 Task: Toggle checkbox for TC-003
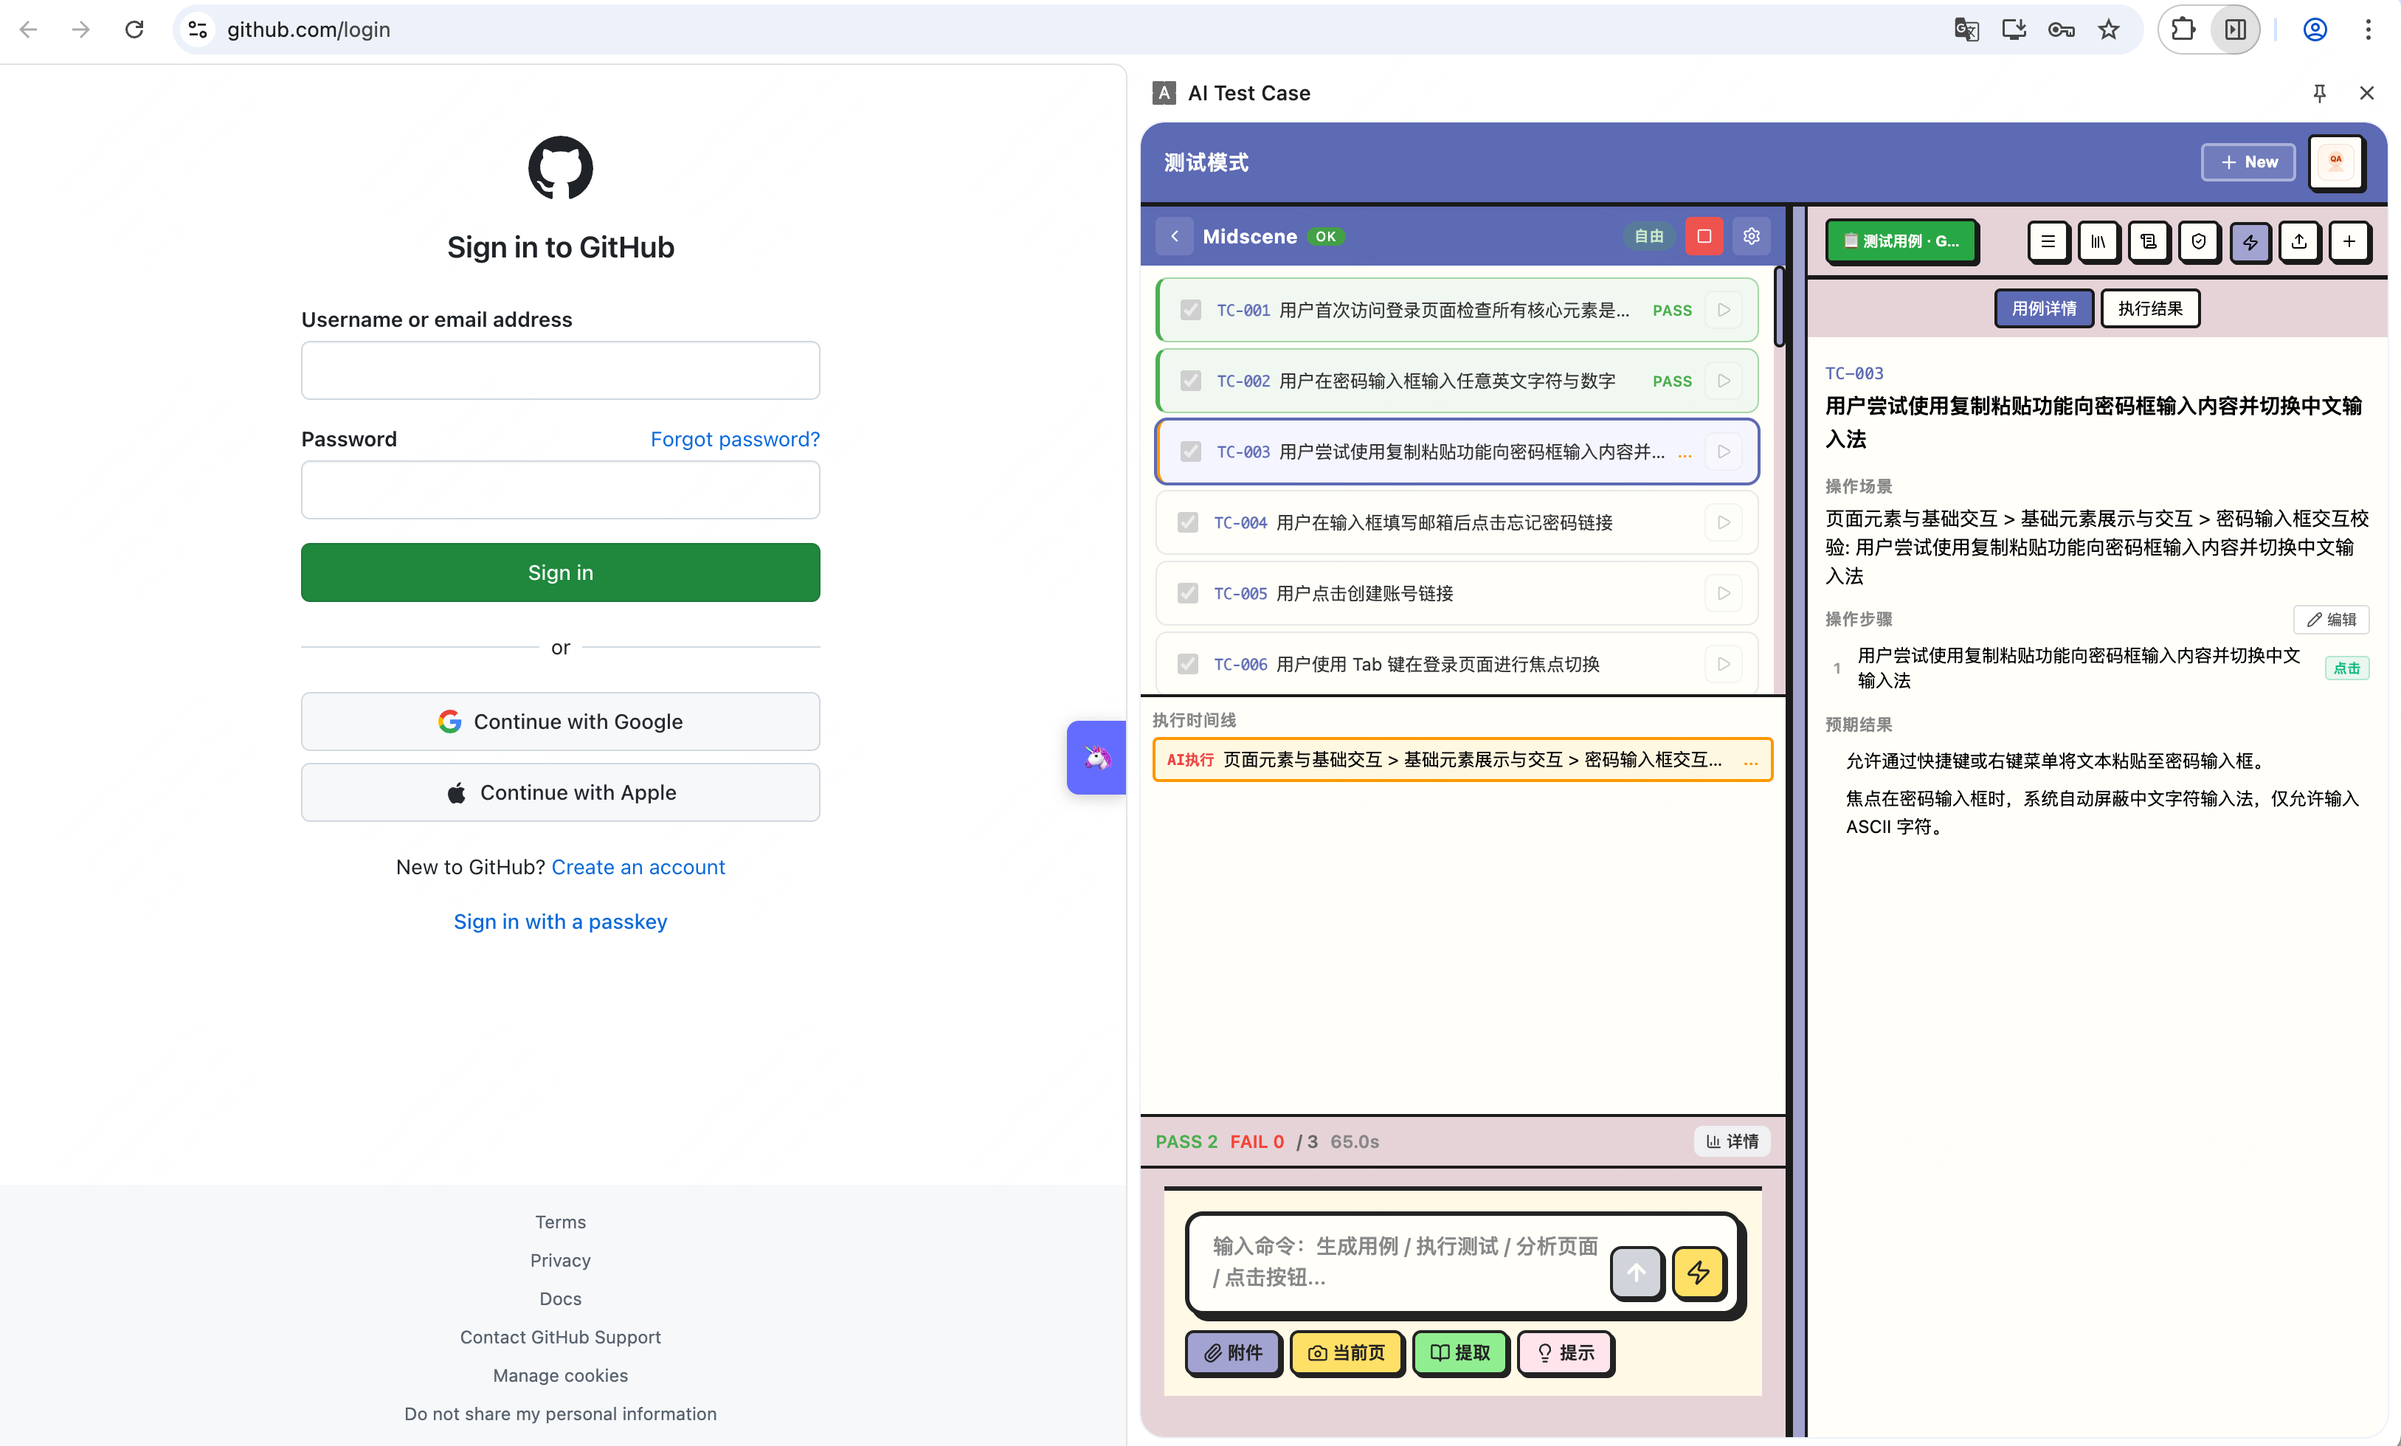(1189, 452)
